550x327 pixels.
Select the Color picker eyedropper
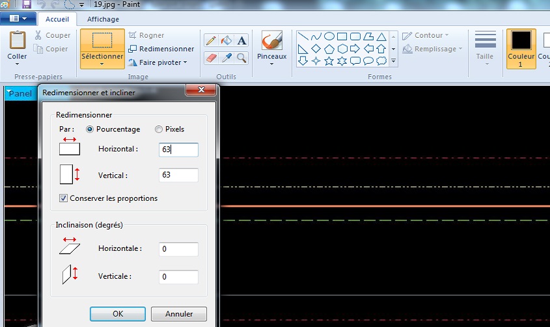pyautogui.click(x=226, y=59)
